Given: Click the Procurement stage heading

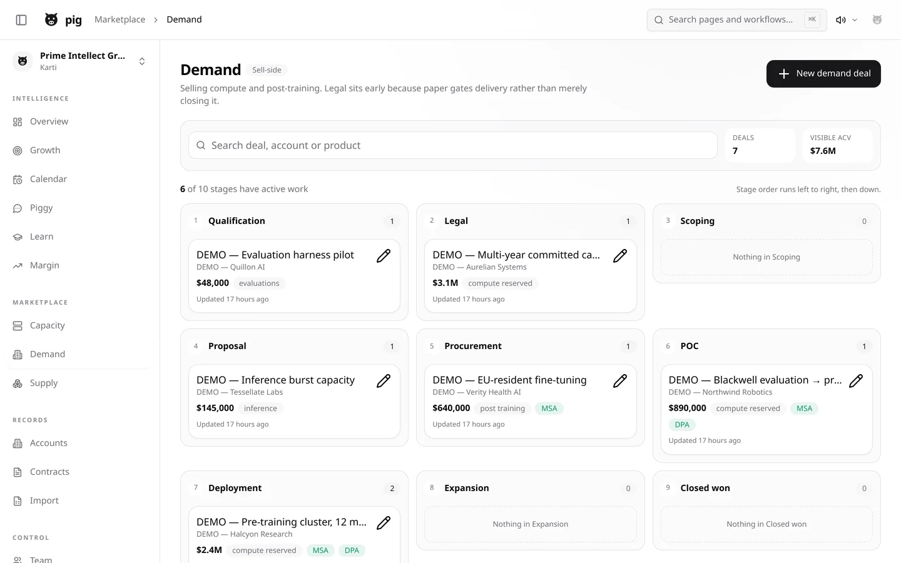Looking at the screenshot, I should (473, 346).
